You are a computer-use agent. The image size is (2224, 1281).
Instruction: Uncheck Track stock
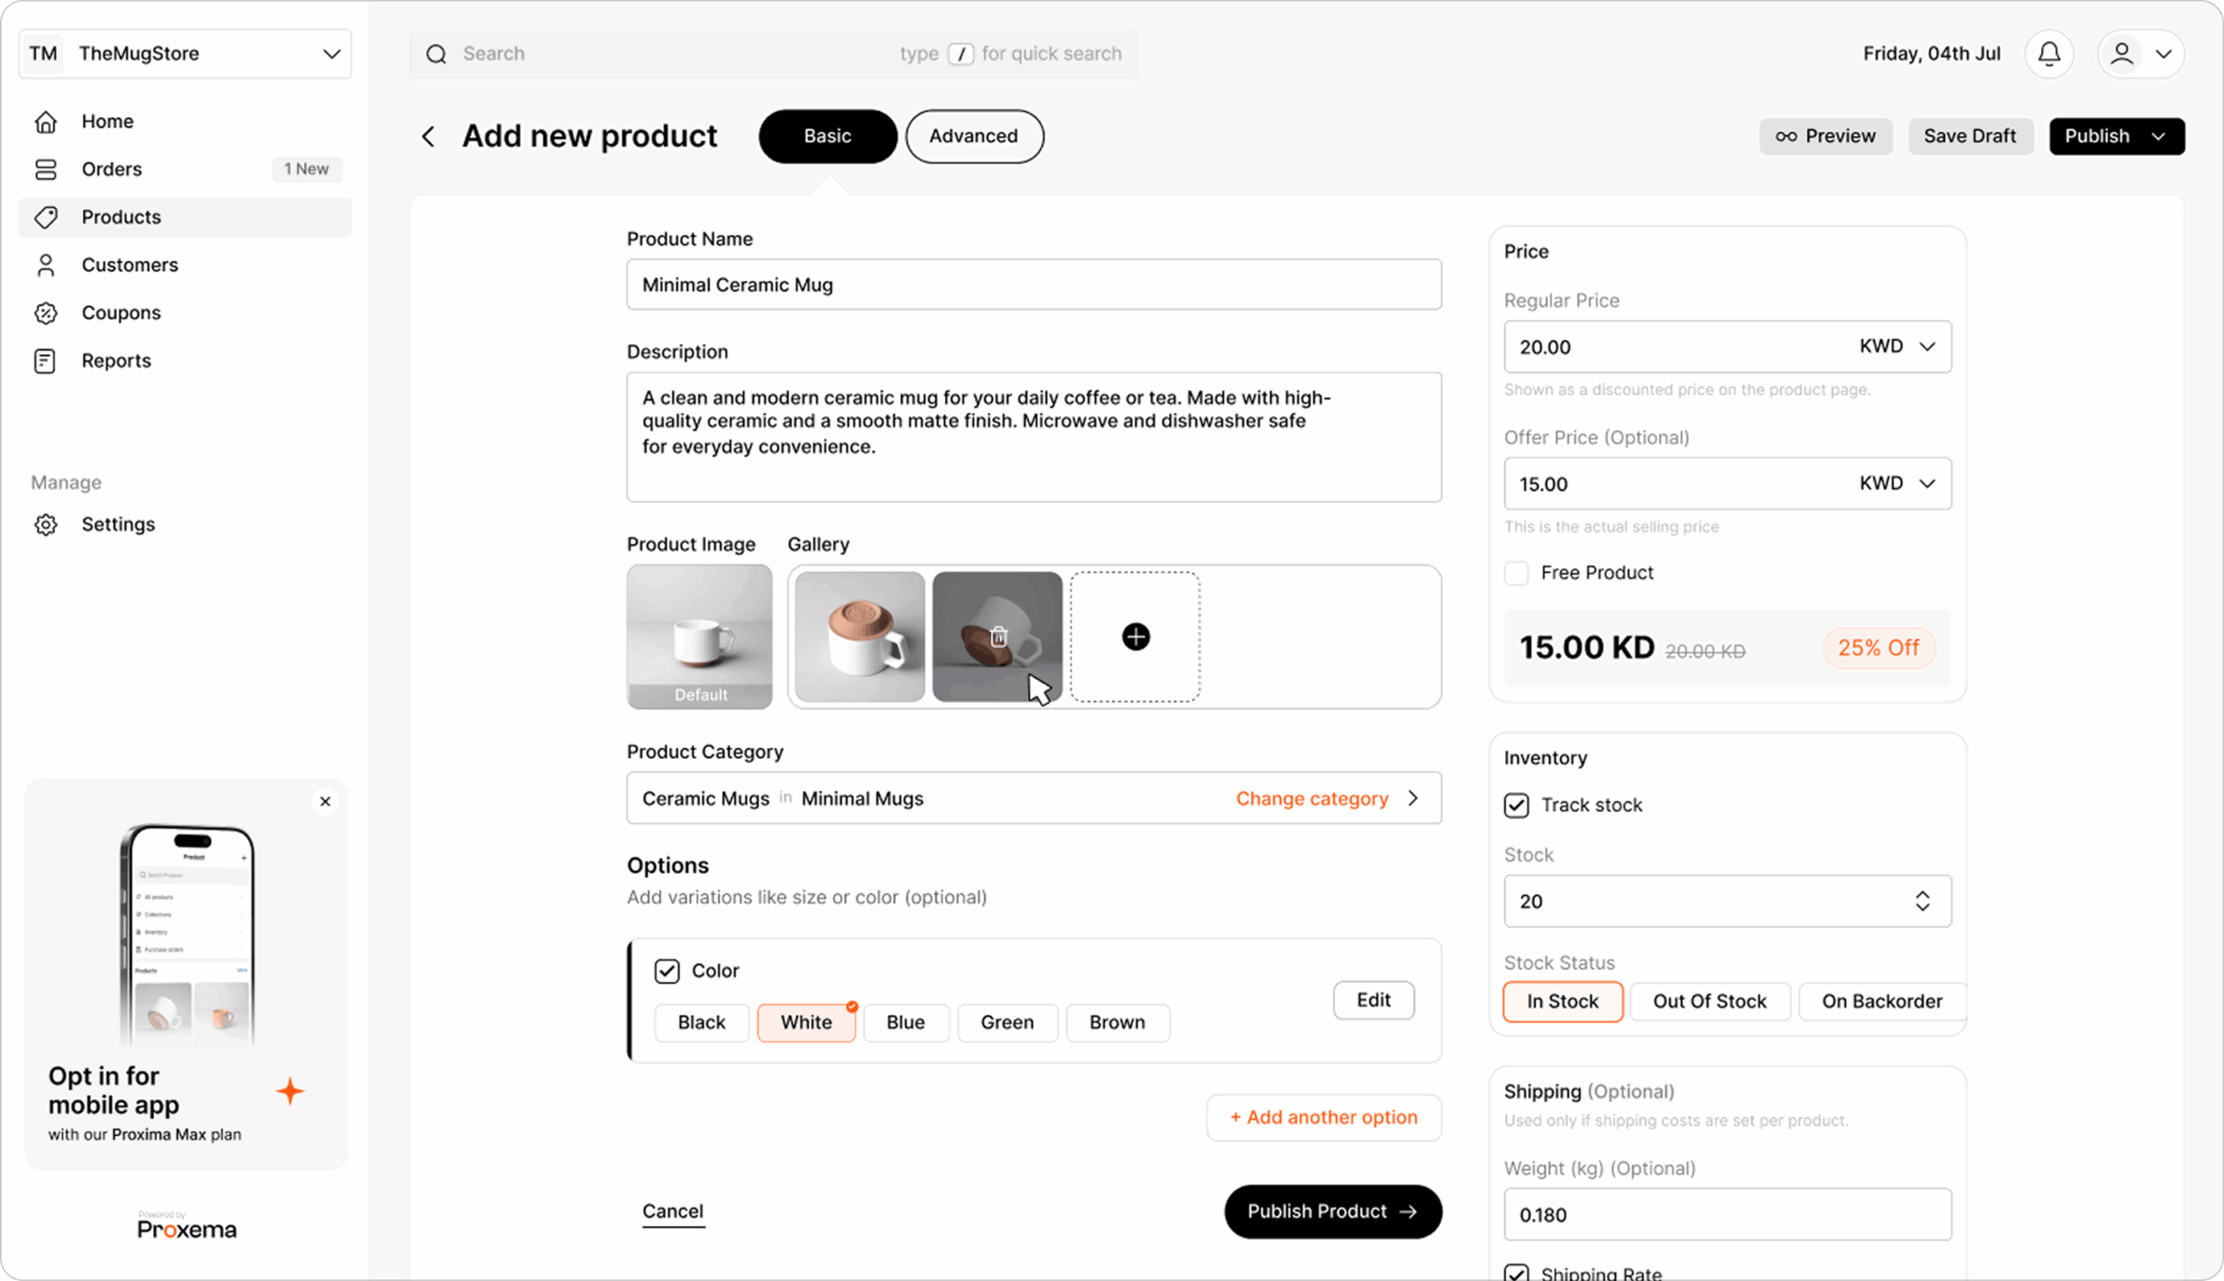point(1517,805)
